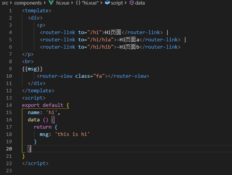Viewport: 232px width, 175px height.
Task: Click the {{msg}} interpolation text
Action: [32, 69]
